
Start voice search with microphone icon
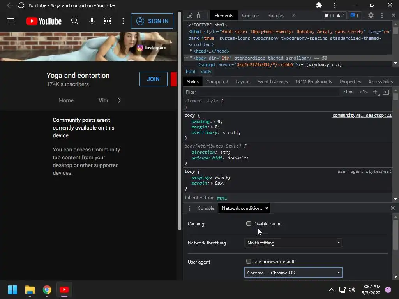click(x=92, y=21)
